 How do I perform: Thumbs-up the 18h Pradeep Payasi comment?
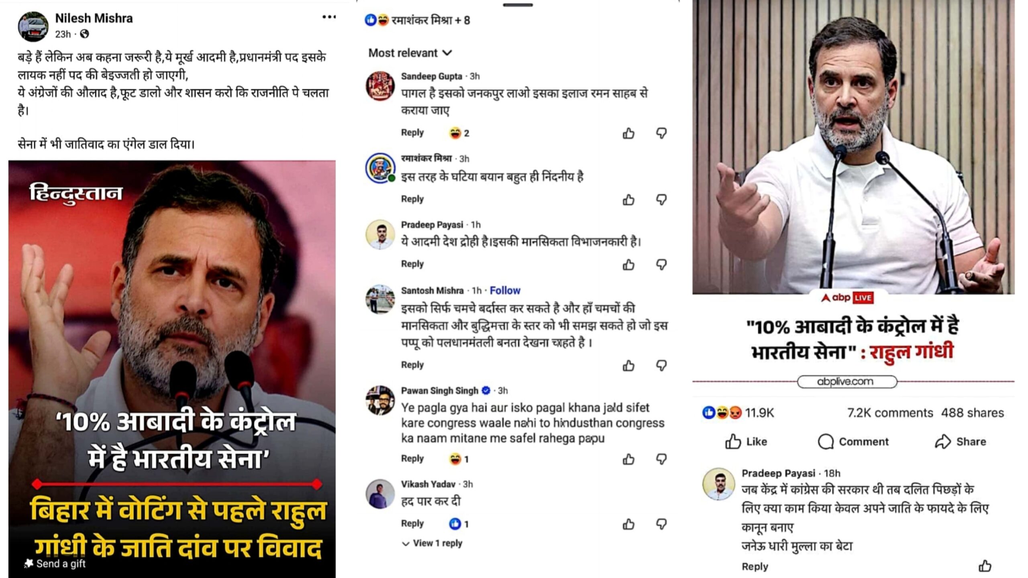coord(985,566)
